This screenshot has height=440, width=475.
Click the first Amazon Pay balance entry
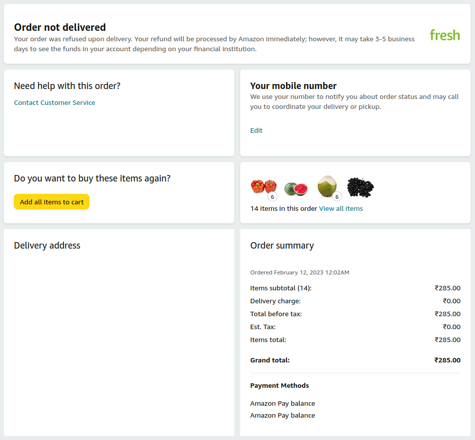click(x=282, y=404)
